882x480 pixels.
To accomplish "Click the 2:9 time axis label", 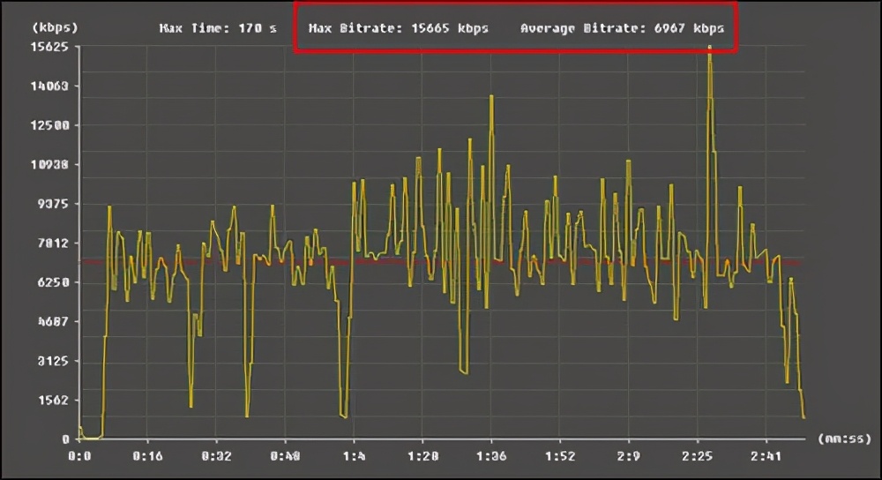I will [628, 456].
